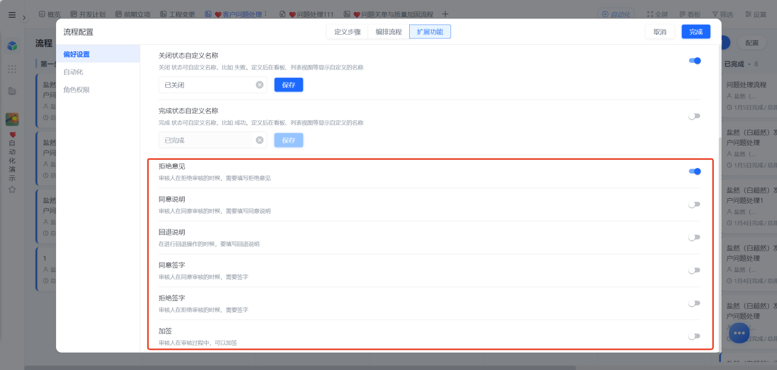
Task: Click 筛选 filter in top bar
Action: coord(723,14)
